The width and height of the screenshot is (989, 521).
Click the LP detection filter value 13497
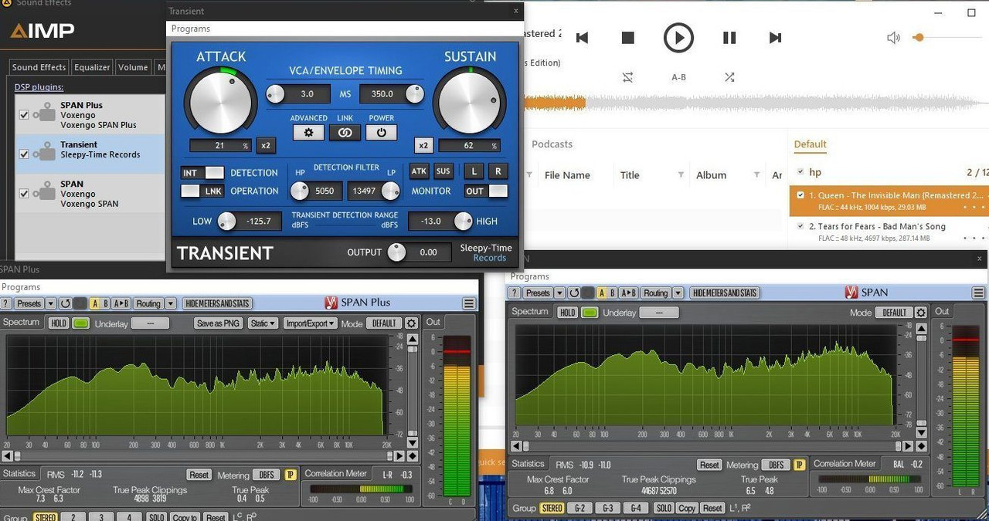(364, 191)
